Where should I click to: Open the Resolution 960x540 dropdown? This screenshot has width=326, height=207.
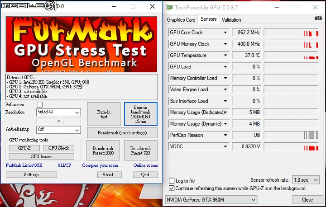pos(58,112)
